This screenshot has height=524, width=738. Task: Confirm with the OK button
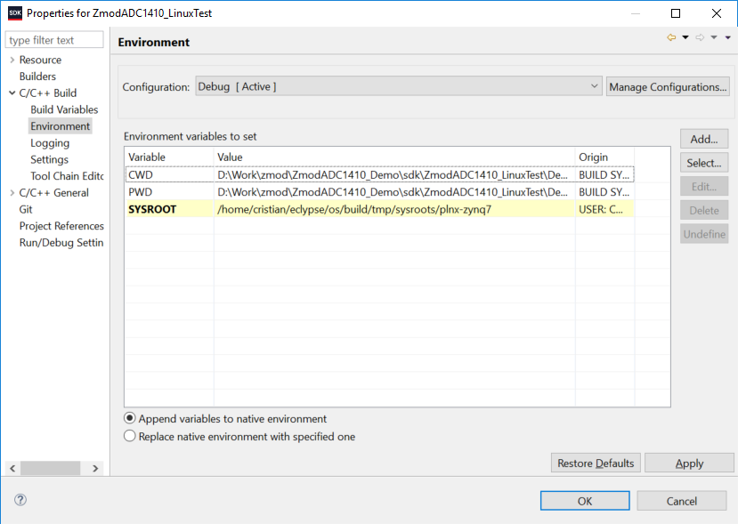[x=585, y=501]
